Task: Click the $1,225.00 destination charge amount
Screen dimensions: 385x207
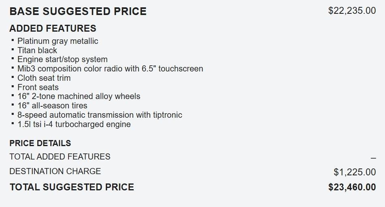Action: coord(355,172)
